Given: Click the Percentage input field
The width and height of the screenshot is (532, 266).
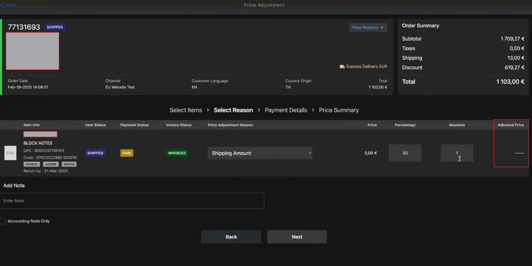Looking at the screenshot, I should pyautogui.click(x=405, y=153).
